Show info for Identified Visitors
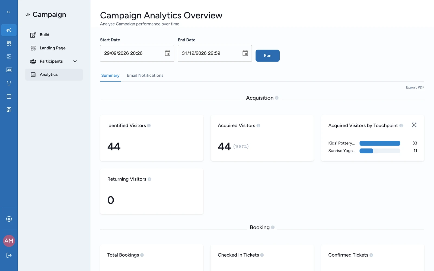The image size is (434, 271). click(x=149, y=125)
